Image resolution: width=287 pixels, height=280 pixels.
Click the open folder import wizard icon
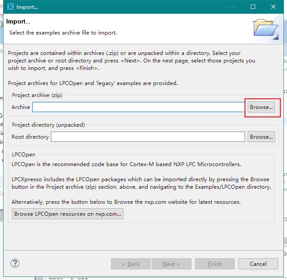(x=266, y=29)
